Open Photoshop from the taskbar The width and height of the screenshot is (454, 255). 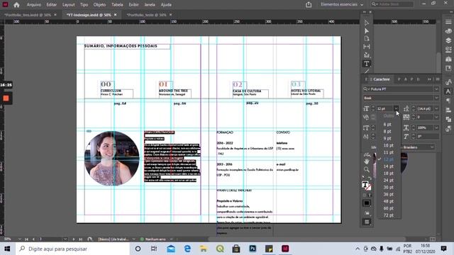[253, 249]
